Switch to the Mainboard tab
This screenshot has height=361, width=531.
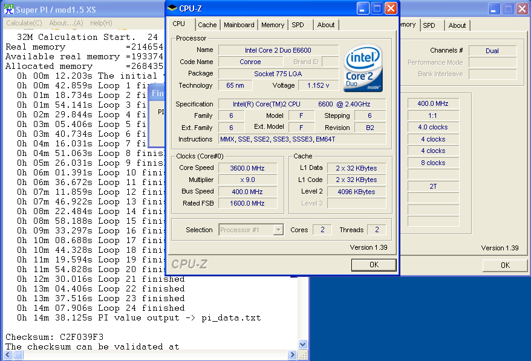tap(239, 25)
